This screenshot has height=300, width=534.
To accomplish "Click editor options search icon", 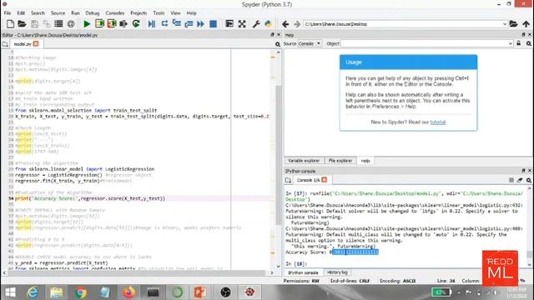I will point(278,44).
